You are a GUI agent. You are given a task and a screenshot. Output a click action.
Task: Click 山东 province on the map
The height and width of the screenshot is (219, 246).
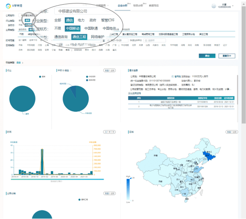pos(198,170)
